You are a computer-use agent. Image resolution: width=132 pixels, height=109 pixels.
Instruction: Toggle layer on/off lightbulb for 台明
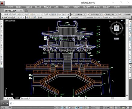click(30, 18)
